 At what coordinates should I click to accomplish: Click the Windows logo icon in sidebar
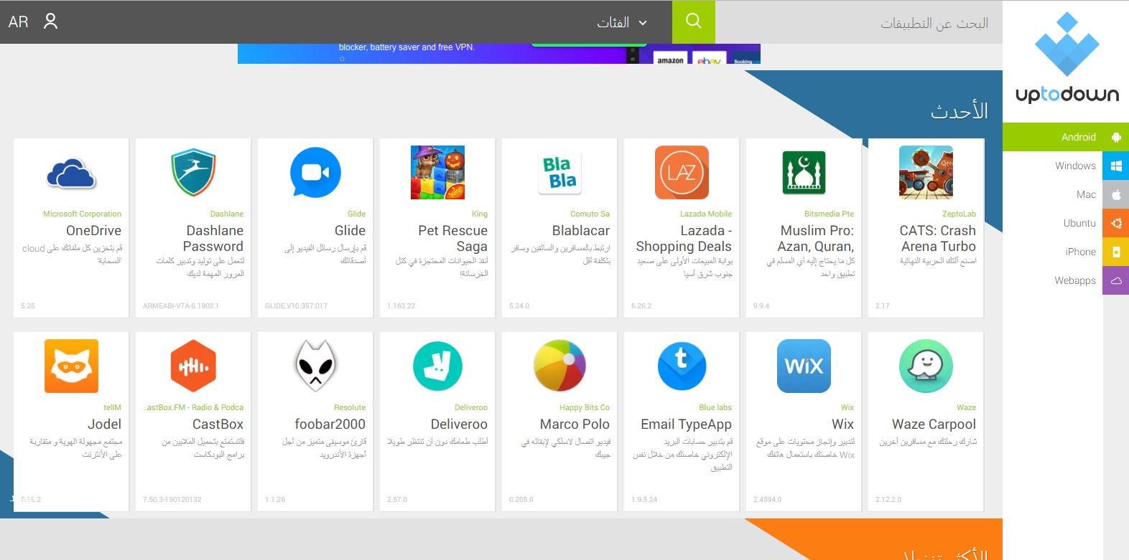pos(1116,166)
